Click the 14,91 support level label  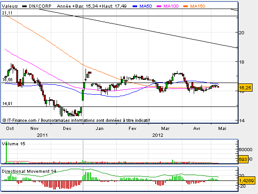point(7,104)
